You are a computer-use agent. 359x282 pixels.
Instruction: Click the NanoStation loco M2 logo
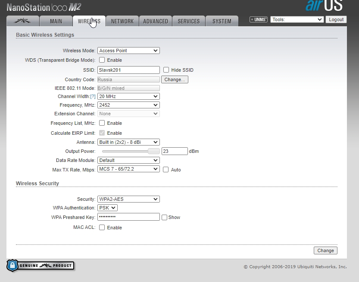click(x=44, y=7)
